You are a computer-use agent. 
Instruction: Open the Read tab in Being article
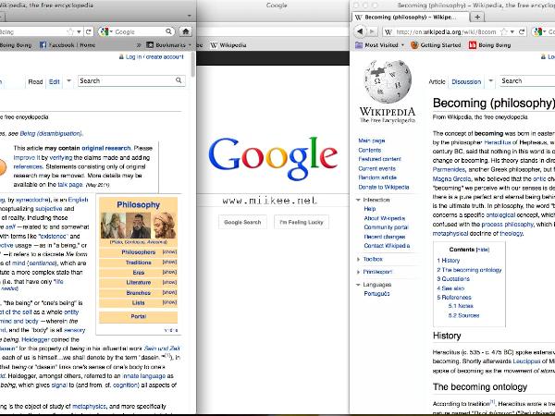[35, 81]
